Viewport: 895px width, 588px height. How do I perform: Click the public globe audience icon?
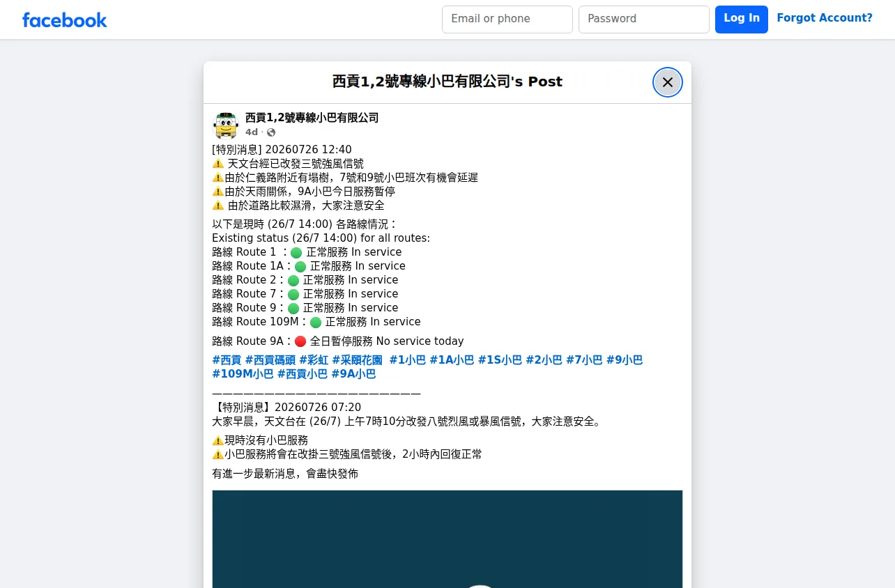click(271, 132)
